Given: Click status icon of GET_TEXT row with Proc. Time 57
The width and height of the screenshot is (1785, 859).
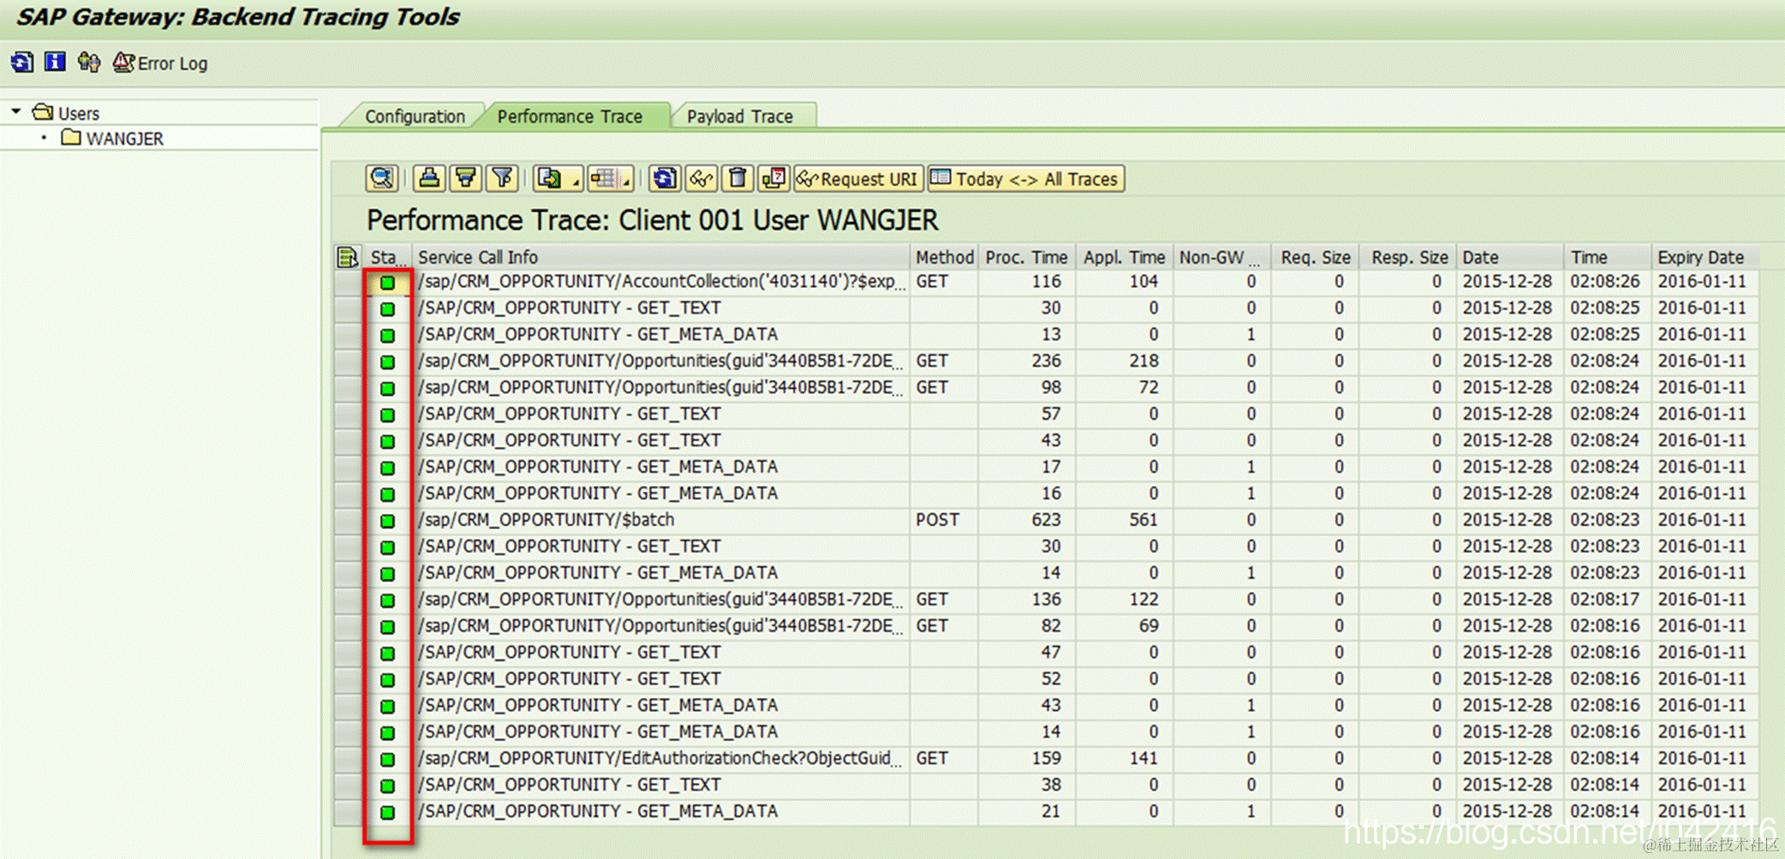Looking at the screenshot, I should click(388, 415).
